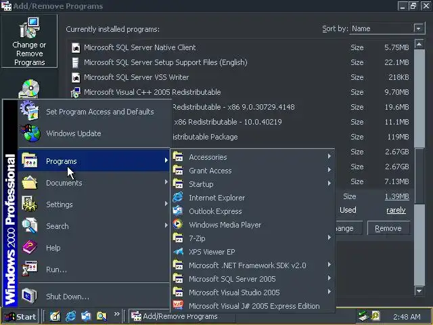Click the Remove button
The width and height of the screenshot is (433, 325).
388,228
